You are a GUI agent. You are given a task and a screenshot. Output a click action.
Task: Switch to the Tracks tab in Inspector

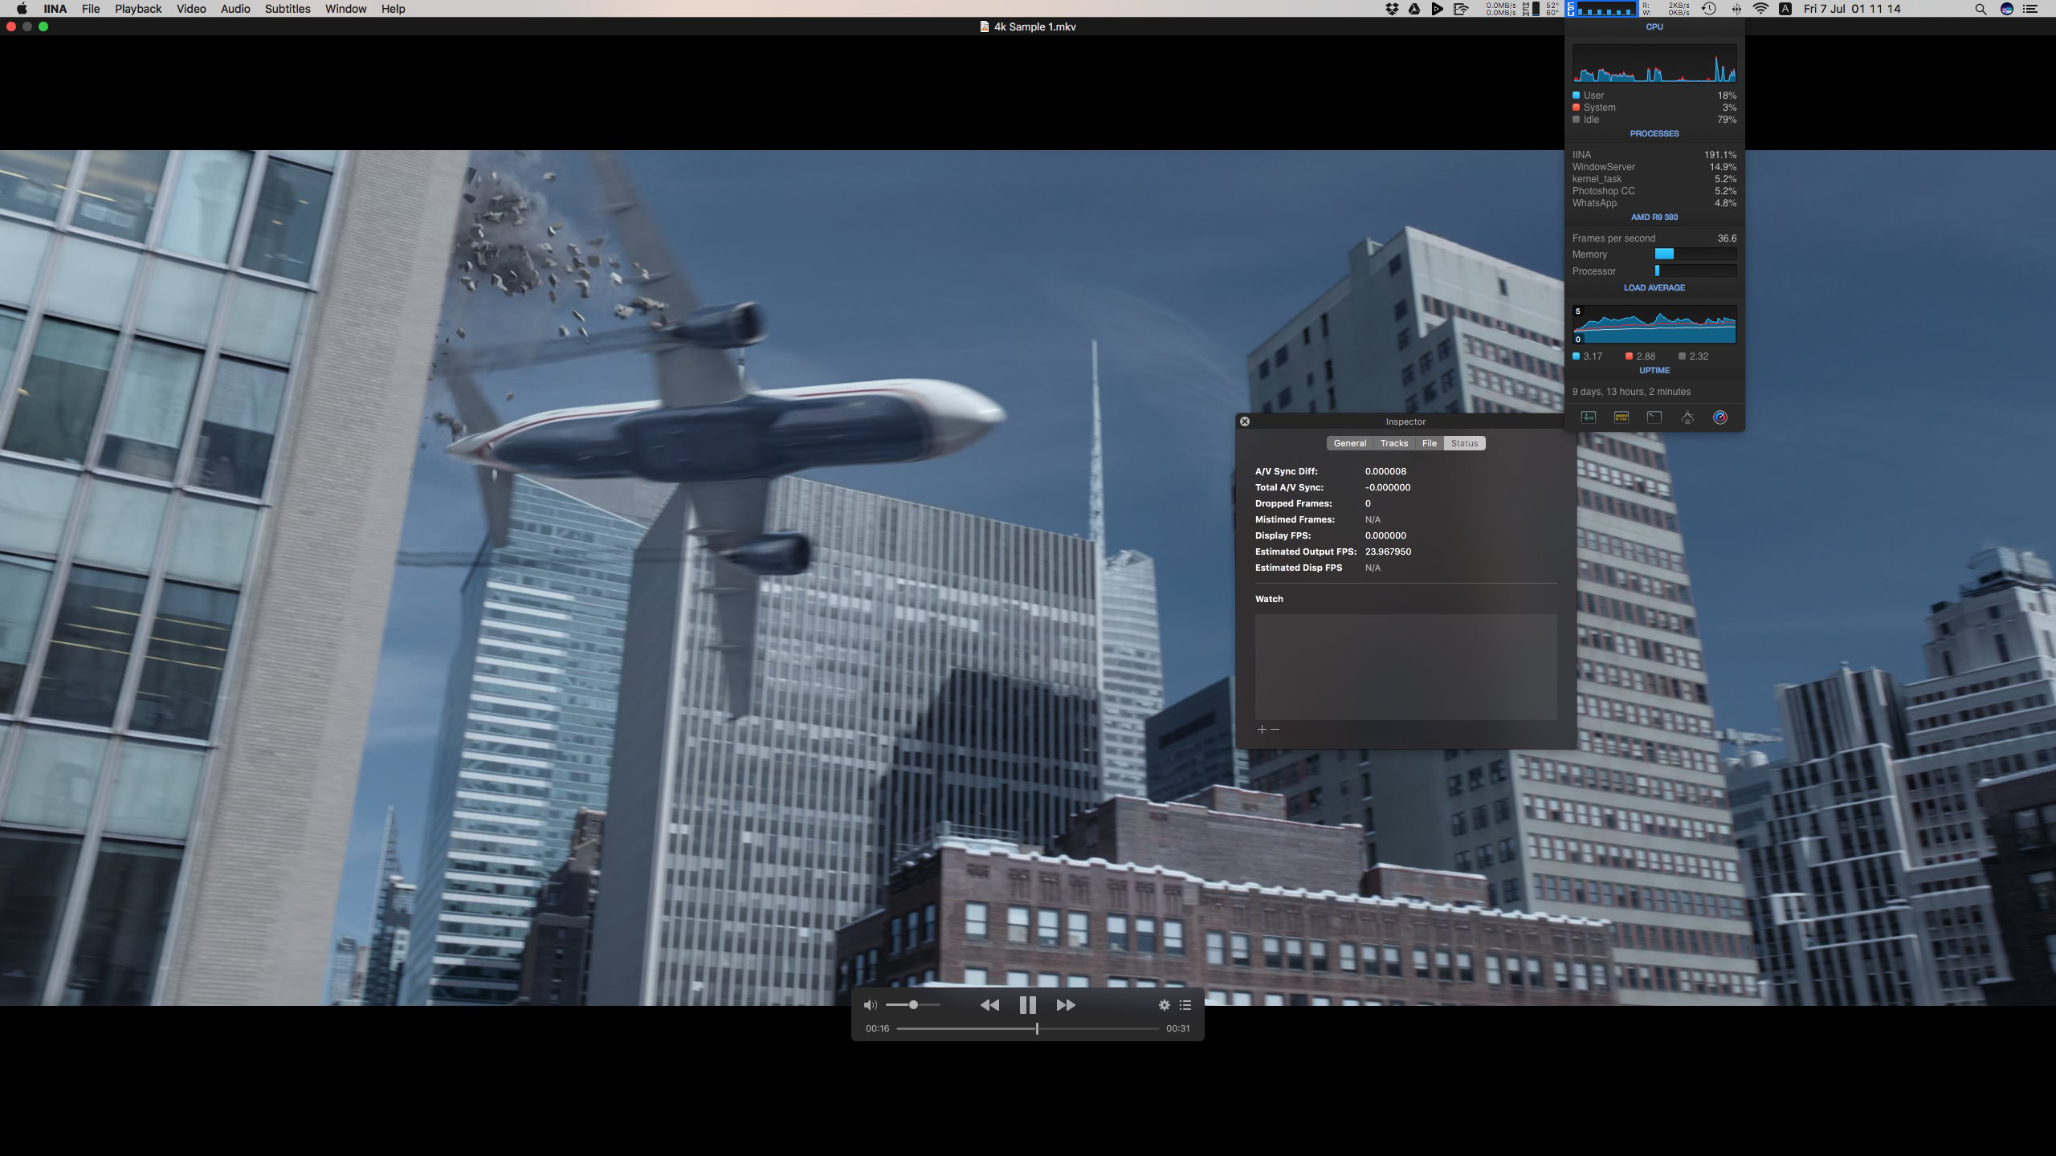[1394, 443]
